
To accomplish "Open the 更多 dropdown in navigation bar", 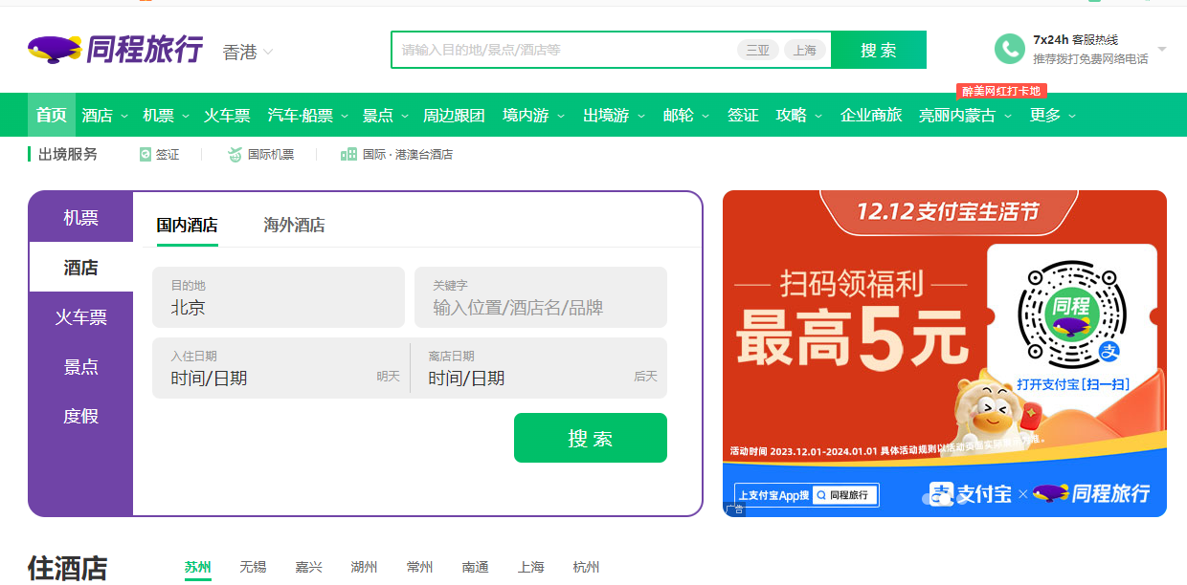I will [x=1071, y=116].
